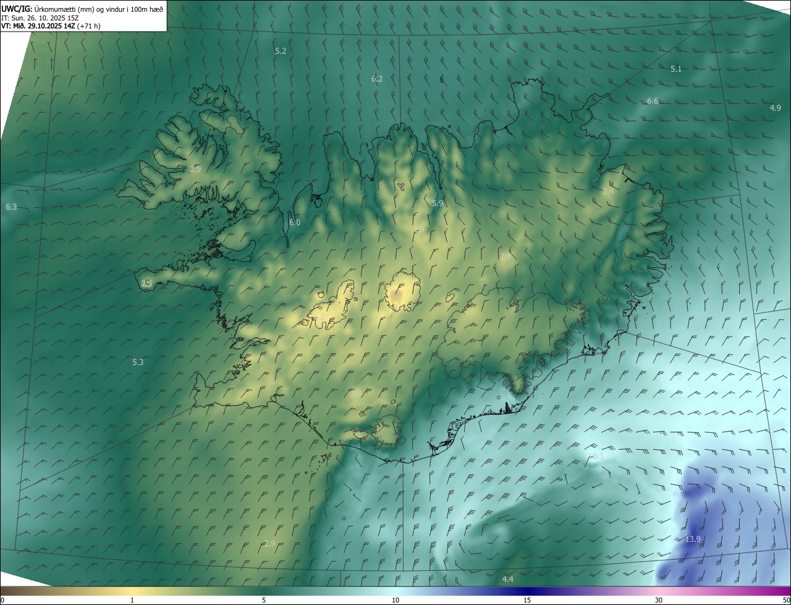Click the 5.3 value label

[x=138, y=362]
